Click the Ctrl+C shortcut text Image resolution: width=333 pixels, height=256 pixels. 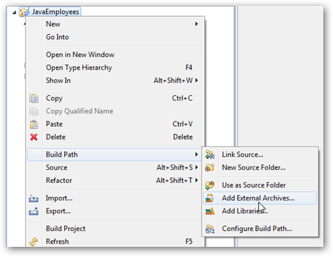[183, 98]
